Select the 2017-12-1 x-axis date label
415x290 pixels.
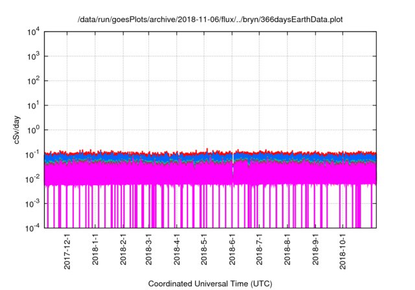click(67, 251)
